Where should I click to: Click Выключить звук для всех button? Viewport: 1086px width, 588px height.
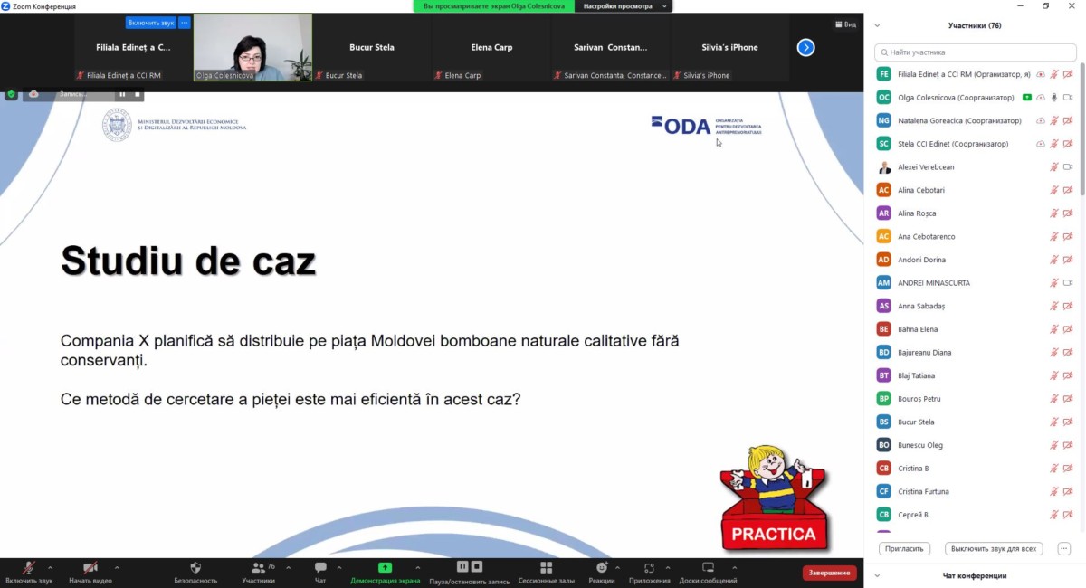click(994, 548)
